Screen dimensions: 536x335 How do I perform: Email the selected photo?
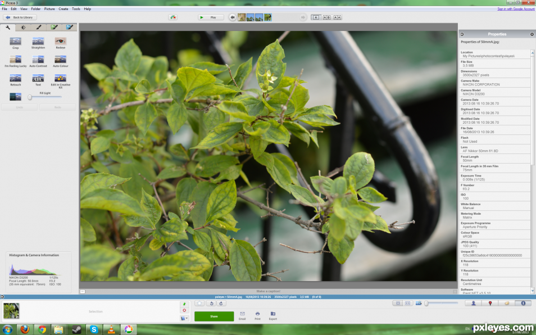pyautogui.click(x=242, y=315)
